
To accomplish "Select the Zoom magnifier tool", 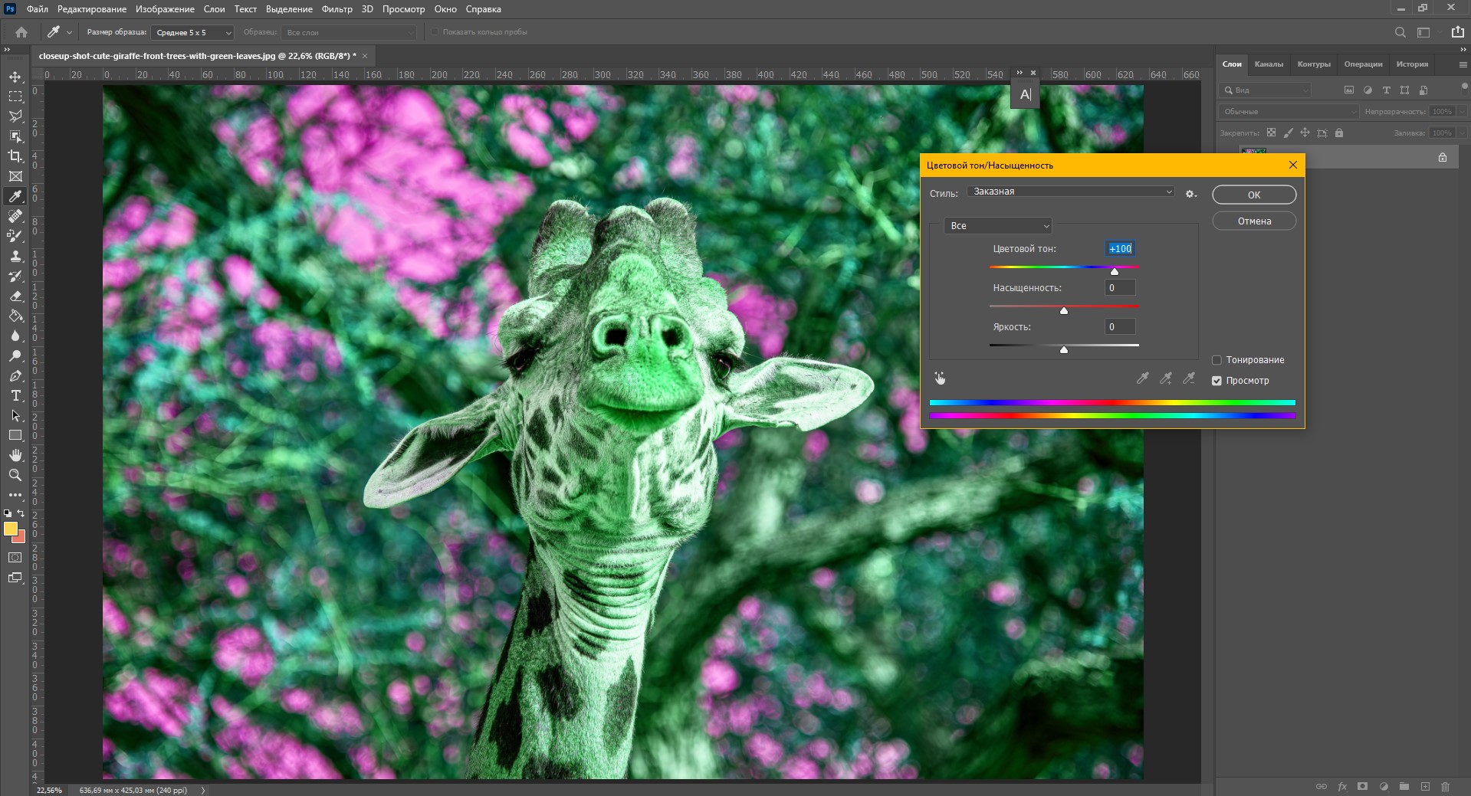I will (x=15, y=475).
